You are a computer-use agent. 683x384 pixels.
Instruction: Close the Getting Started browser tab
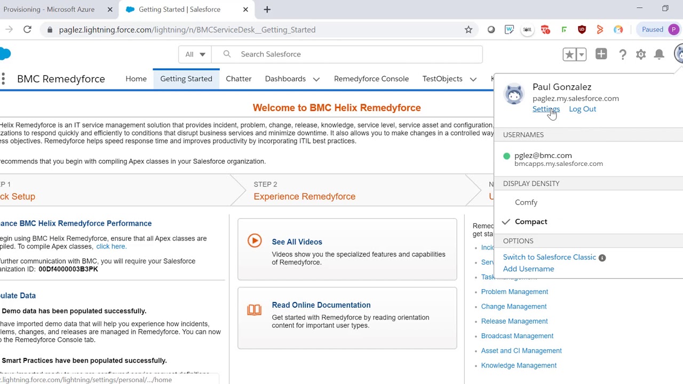tap(245, 10)
